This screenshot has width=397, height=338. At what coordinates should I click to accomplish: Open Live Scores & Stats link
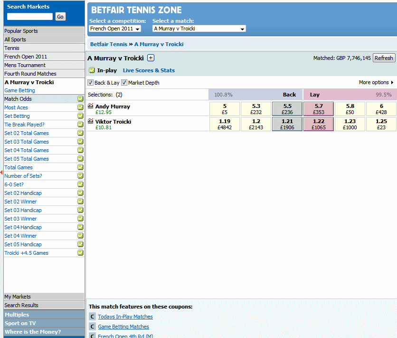point(149,70)
